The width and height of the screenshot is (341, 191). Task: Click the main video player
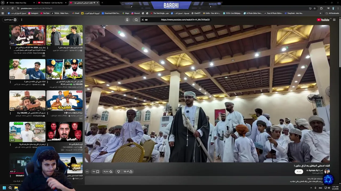click(207, 94)
